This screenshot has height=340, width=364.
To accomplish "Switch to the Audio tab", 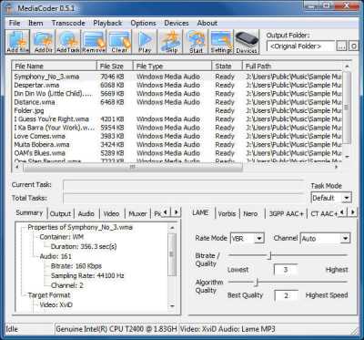I will click(86, 214).
